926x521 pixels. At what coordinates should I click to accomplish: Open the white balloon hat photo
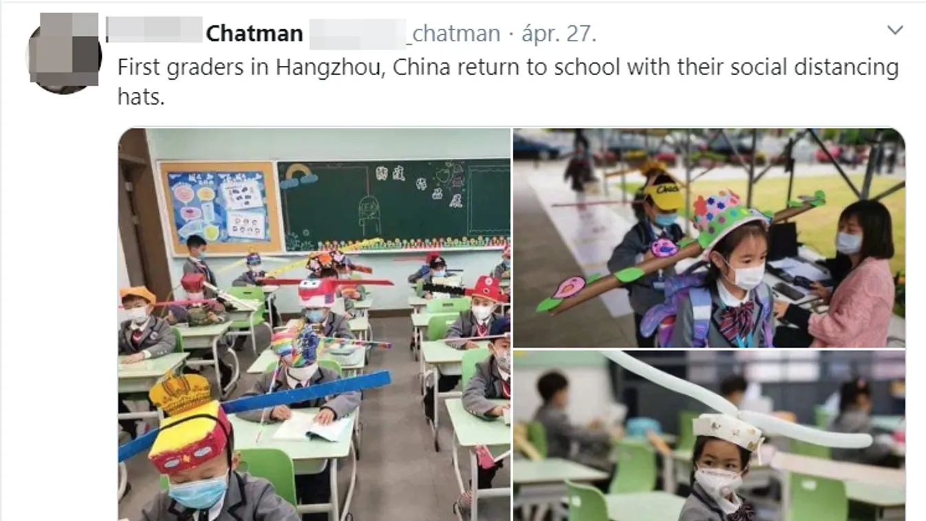tap(709, 436)
